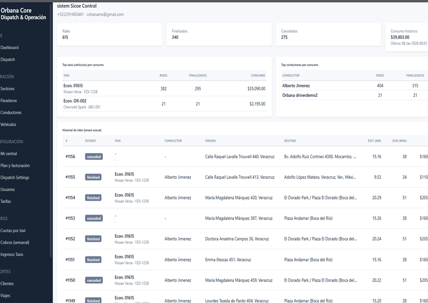Open Cuotas por taxi
The image size is (428, 303).
tap(13, 231)
